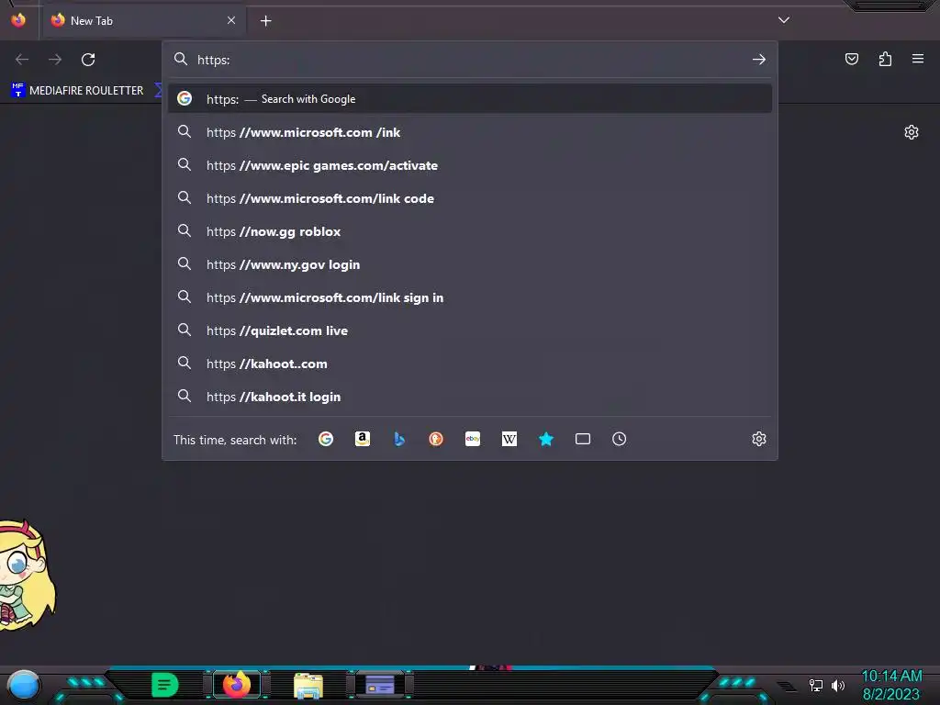This screenshot has width=940, height=705.
Task: Open the Firefox hamburger menu
Action: pos(918,59)
